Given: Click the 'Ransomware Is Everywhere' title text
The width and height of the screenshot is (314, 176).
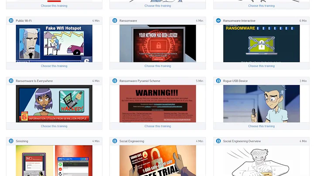Looking at the screenshot, I should coord(34,81).
